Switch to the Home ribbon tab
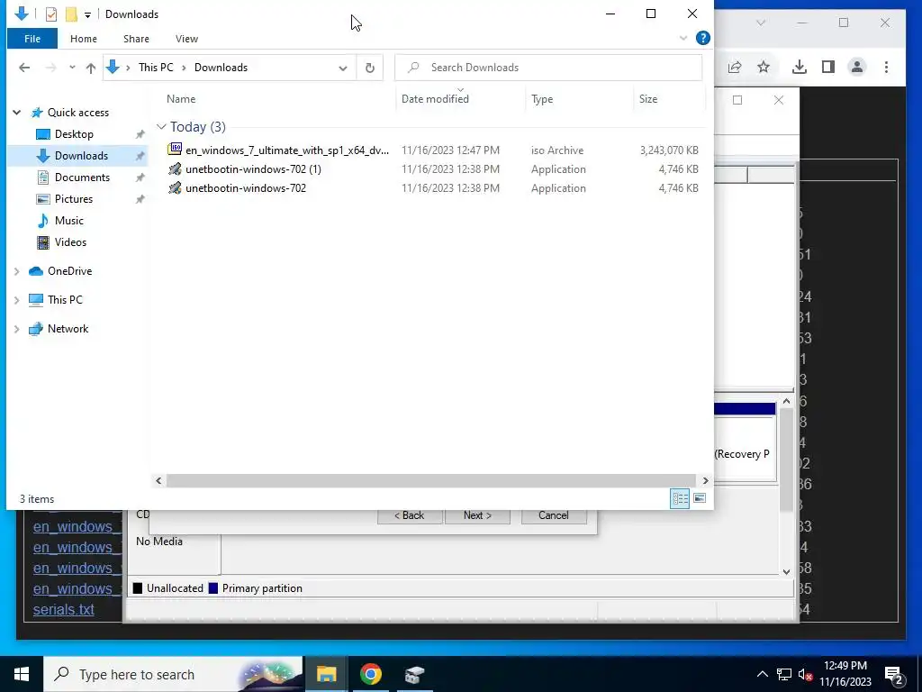922x692 pixels. (x=84, y=39)
